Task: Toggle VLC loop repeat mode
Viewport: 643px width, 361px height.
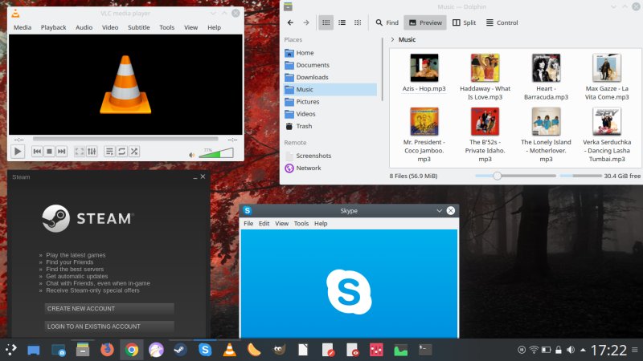Action: pyautogui.click(x=122, y=151)
